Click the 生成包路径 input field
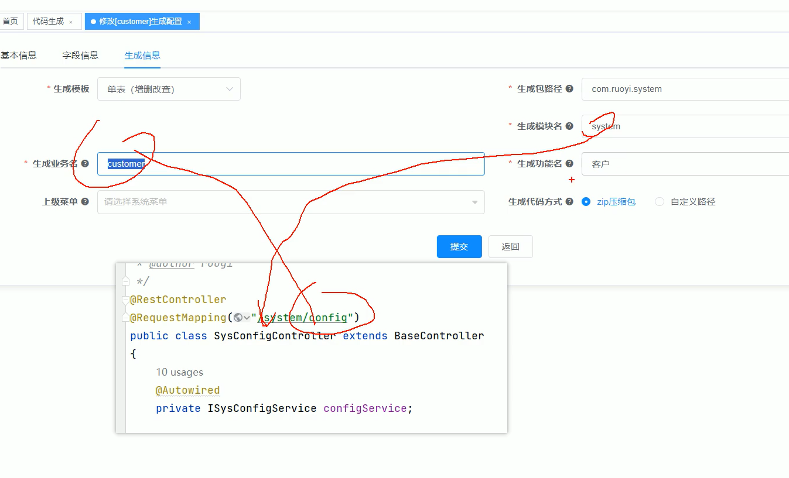 click(x=685, y=89)
